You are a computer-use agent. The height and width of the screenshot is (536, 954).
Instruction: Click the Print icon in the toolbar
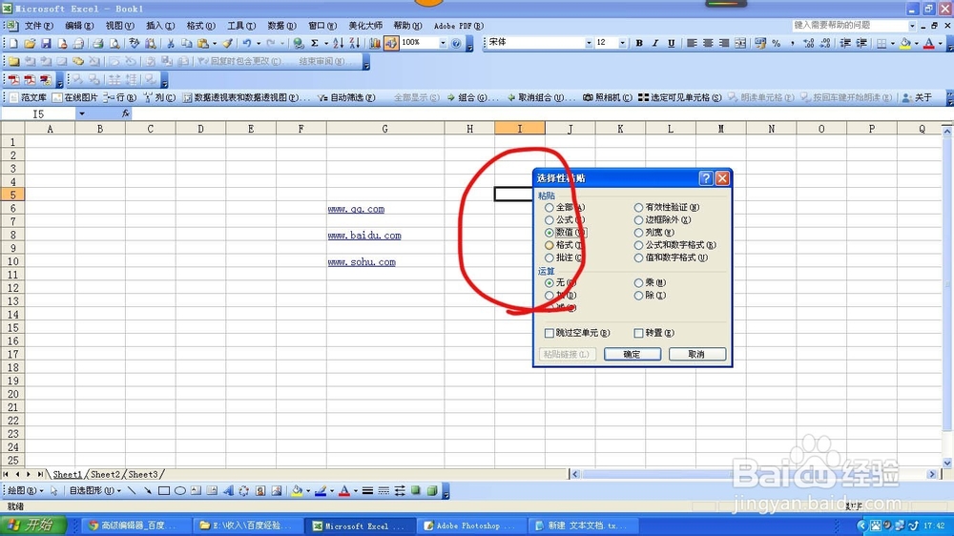tap(97, 43)
